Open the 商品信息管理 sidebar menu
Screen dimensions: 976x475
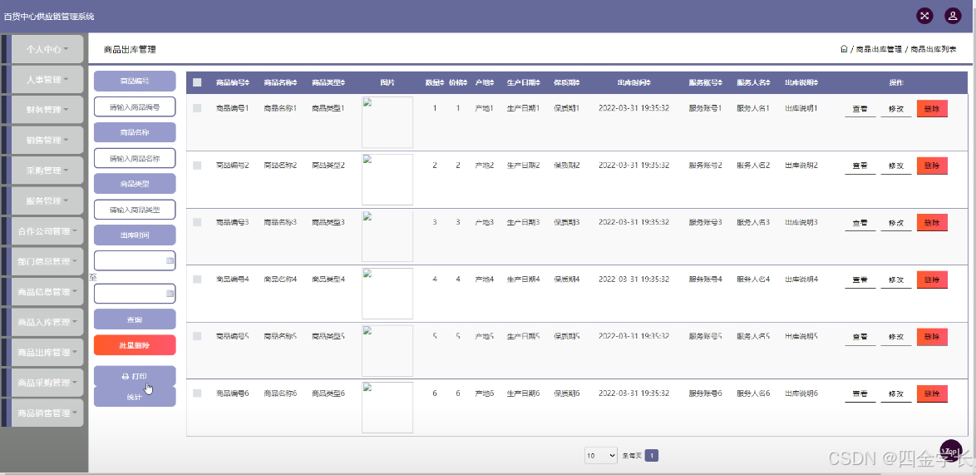point(47,291)
